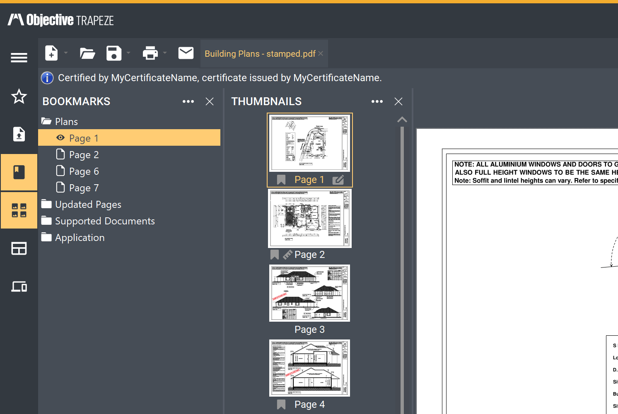618x414 pixels.
Task: Open the Print options dropdown arrow
Action: (x=164, y=53)
